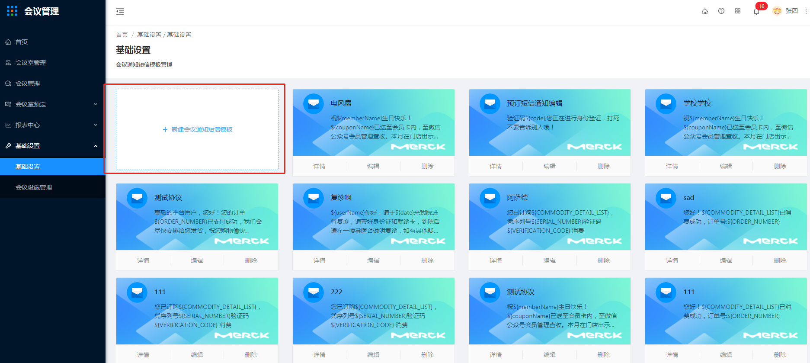The width and height of the screenshot is (810, 363).
Task: Click the 会议通知短信模板管理 subtitle text
Action: pos(144,64)
